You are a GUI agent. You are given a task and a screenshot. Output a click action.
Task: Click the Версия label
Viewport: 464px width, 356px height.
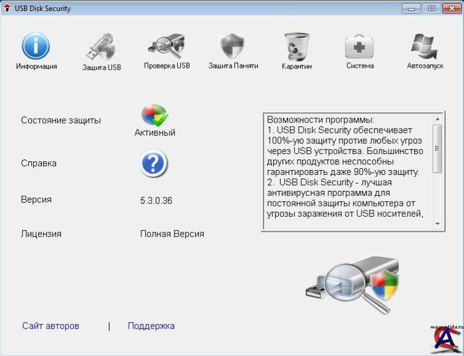tap(36, 200)
